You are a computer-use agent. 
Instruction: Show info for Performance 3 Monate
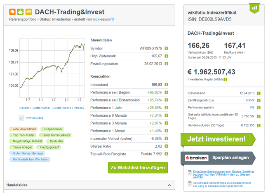tap(166, 123)
